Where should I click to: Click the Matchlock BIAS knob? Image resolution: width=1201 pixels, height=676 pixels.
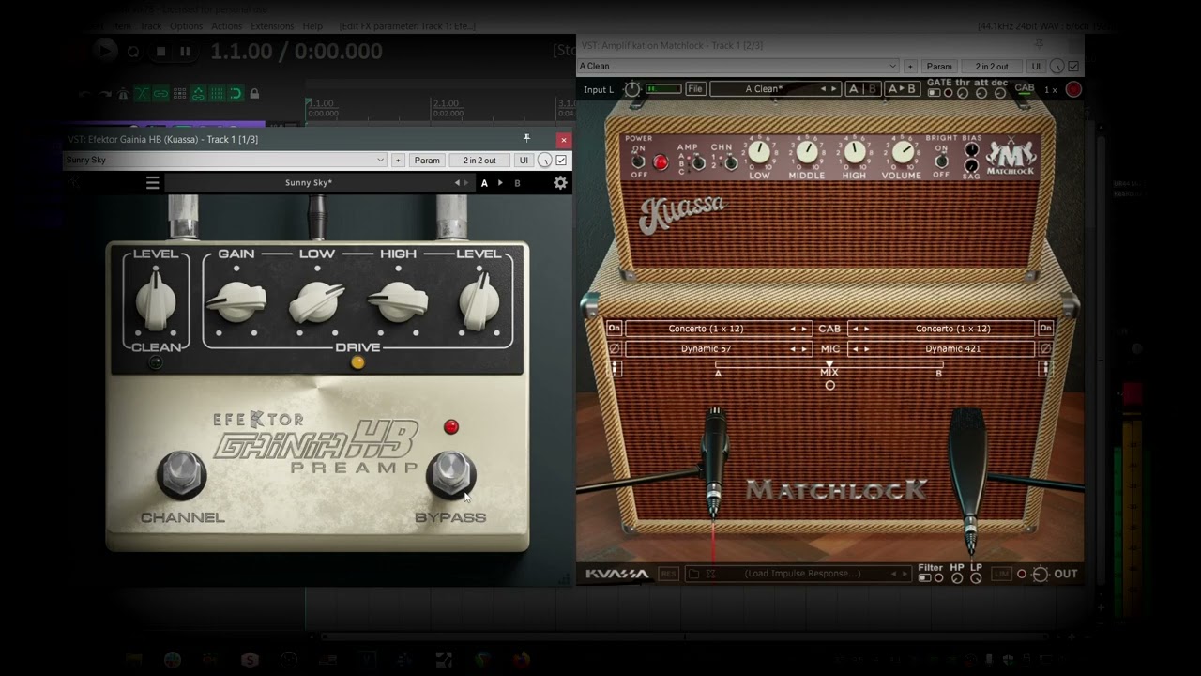click(972, 150)
